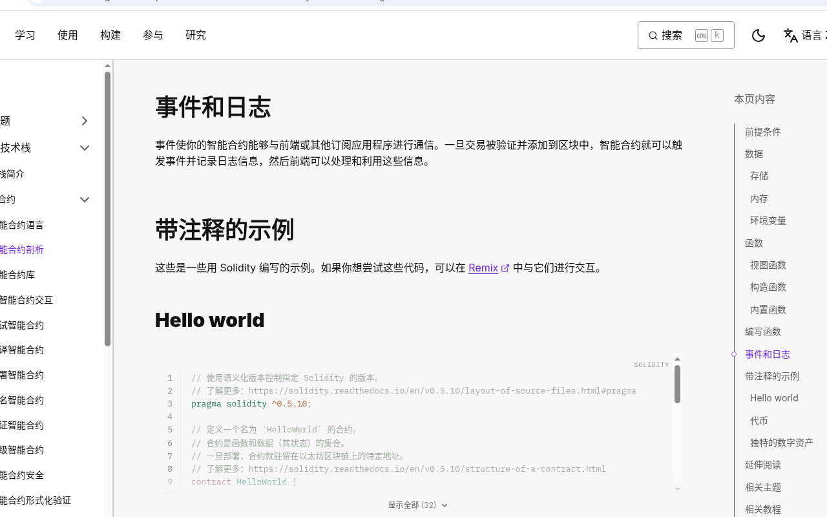Viewport: 827px width, 517px height.
Task: Click the down arrow on the code block scrollbar
Action: pyautogui.click(x=677, y=489)
